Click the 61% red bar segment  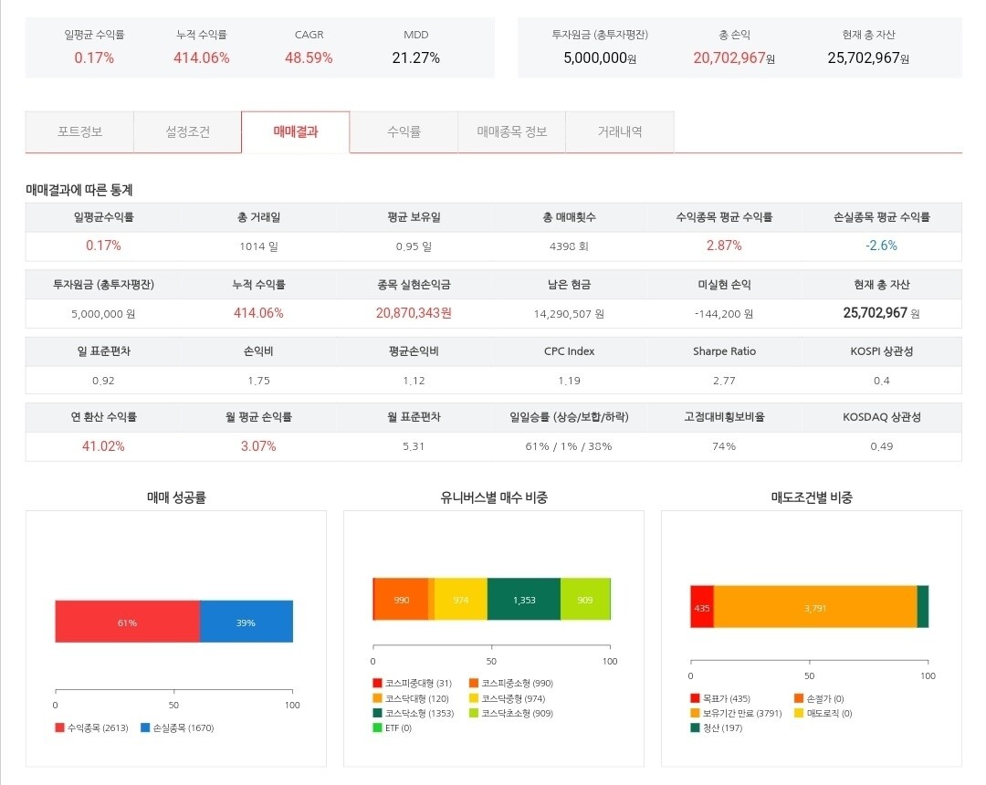[128, 621]
